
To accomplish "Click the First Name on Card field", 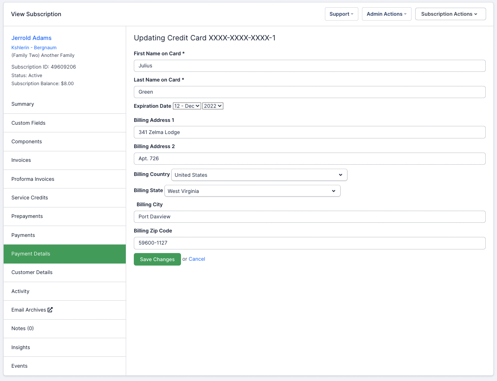I will (x=309, y=66).
